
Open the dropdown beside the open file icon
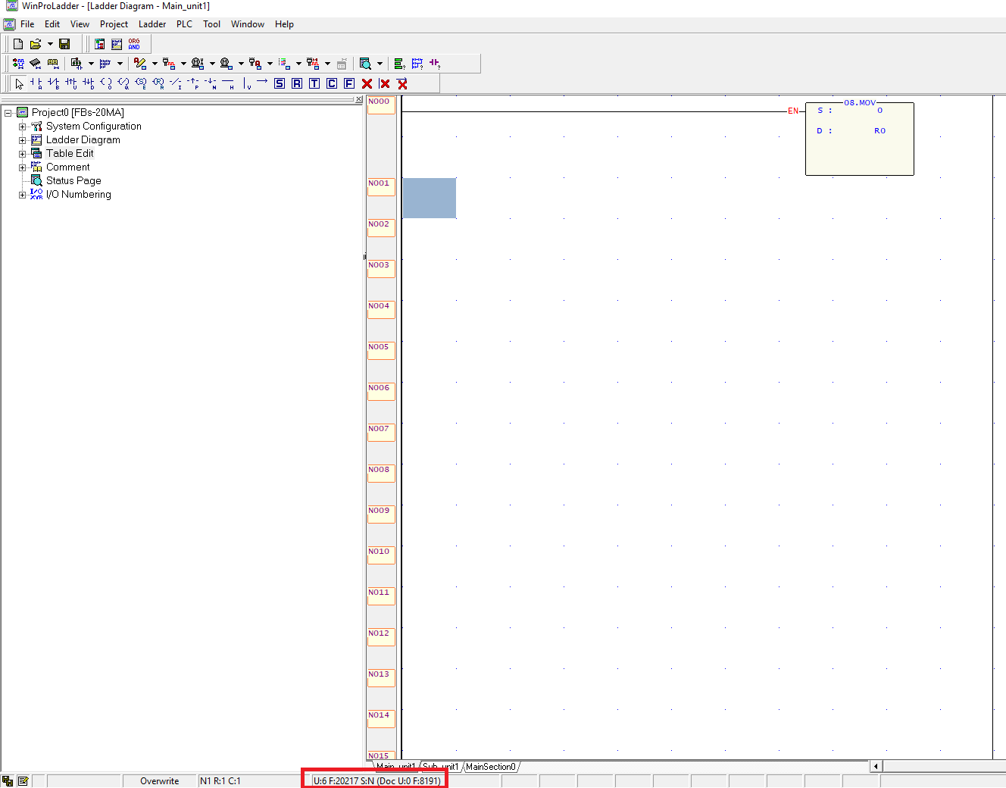tap(50, 43)
